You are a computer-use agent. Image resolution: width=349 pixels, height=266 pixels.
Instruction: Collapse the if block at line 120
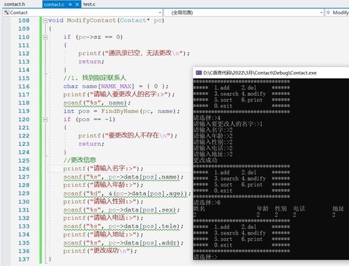tap(45, 119)
